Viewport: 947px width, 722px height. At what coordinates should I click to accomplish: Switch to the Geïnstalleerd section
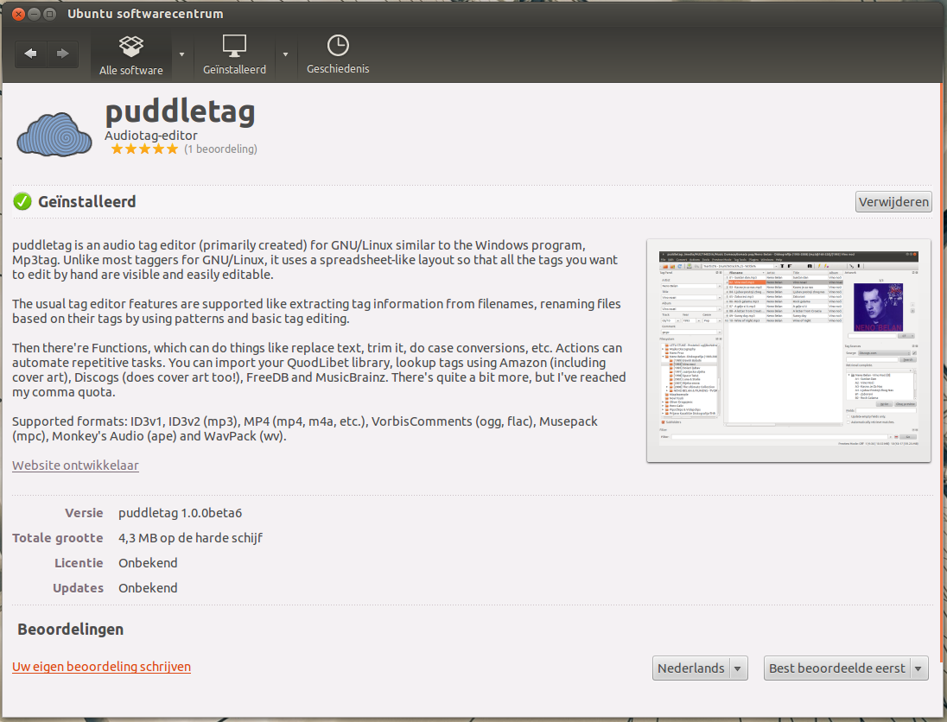tap(234, 54)
